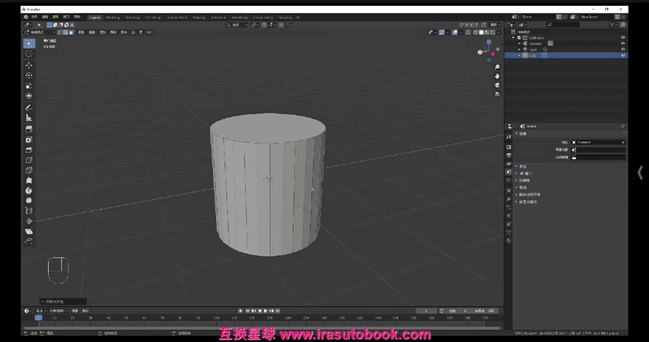Click the pan hand icon in viewport

(497, 76)
